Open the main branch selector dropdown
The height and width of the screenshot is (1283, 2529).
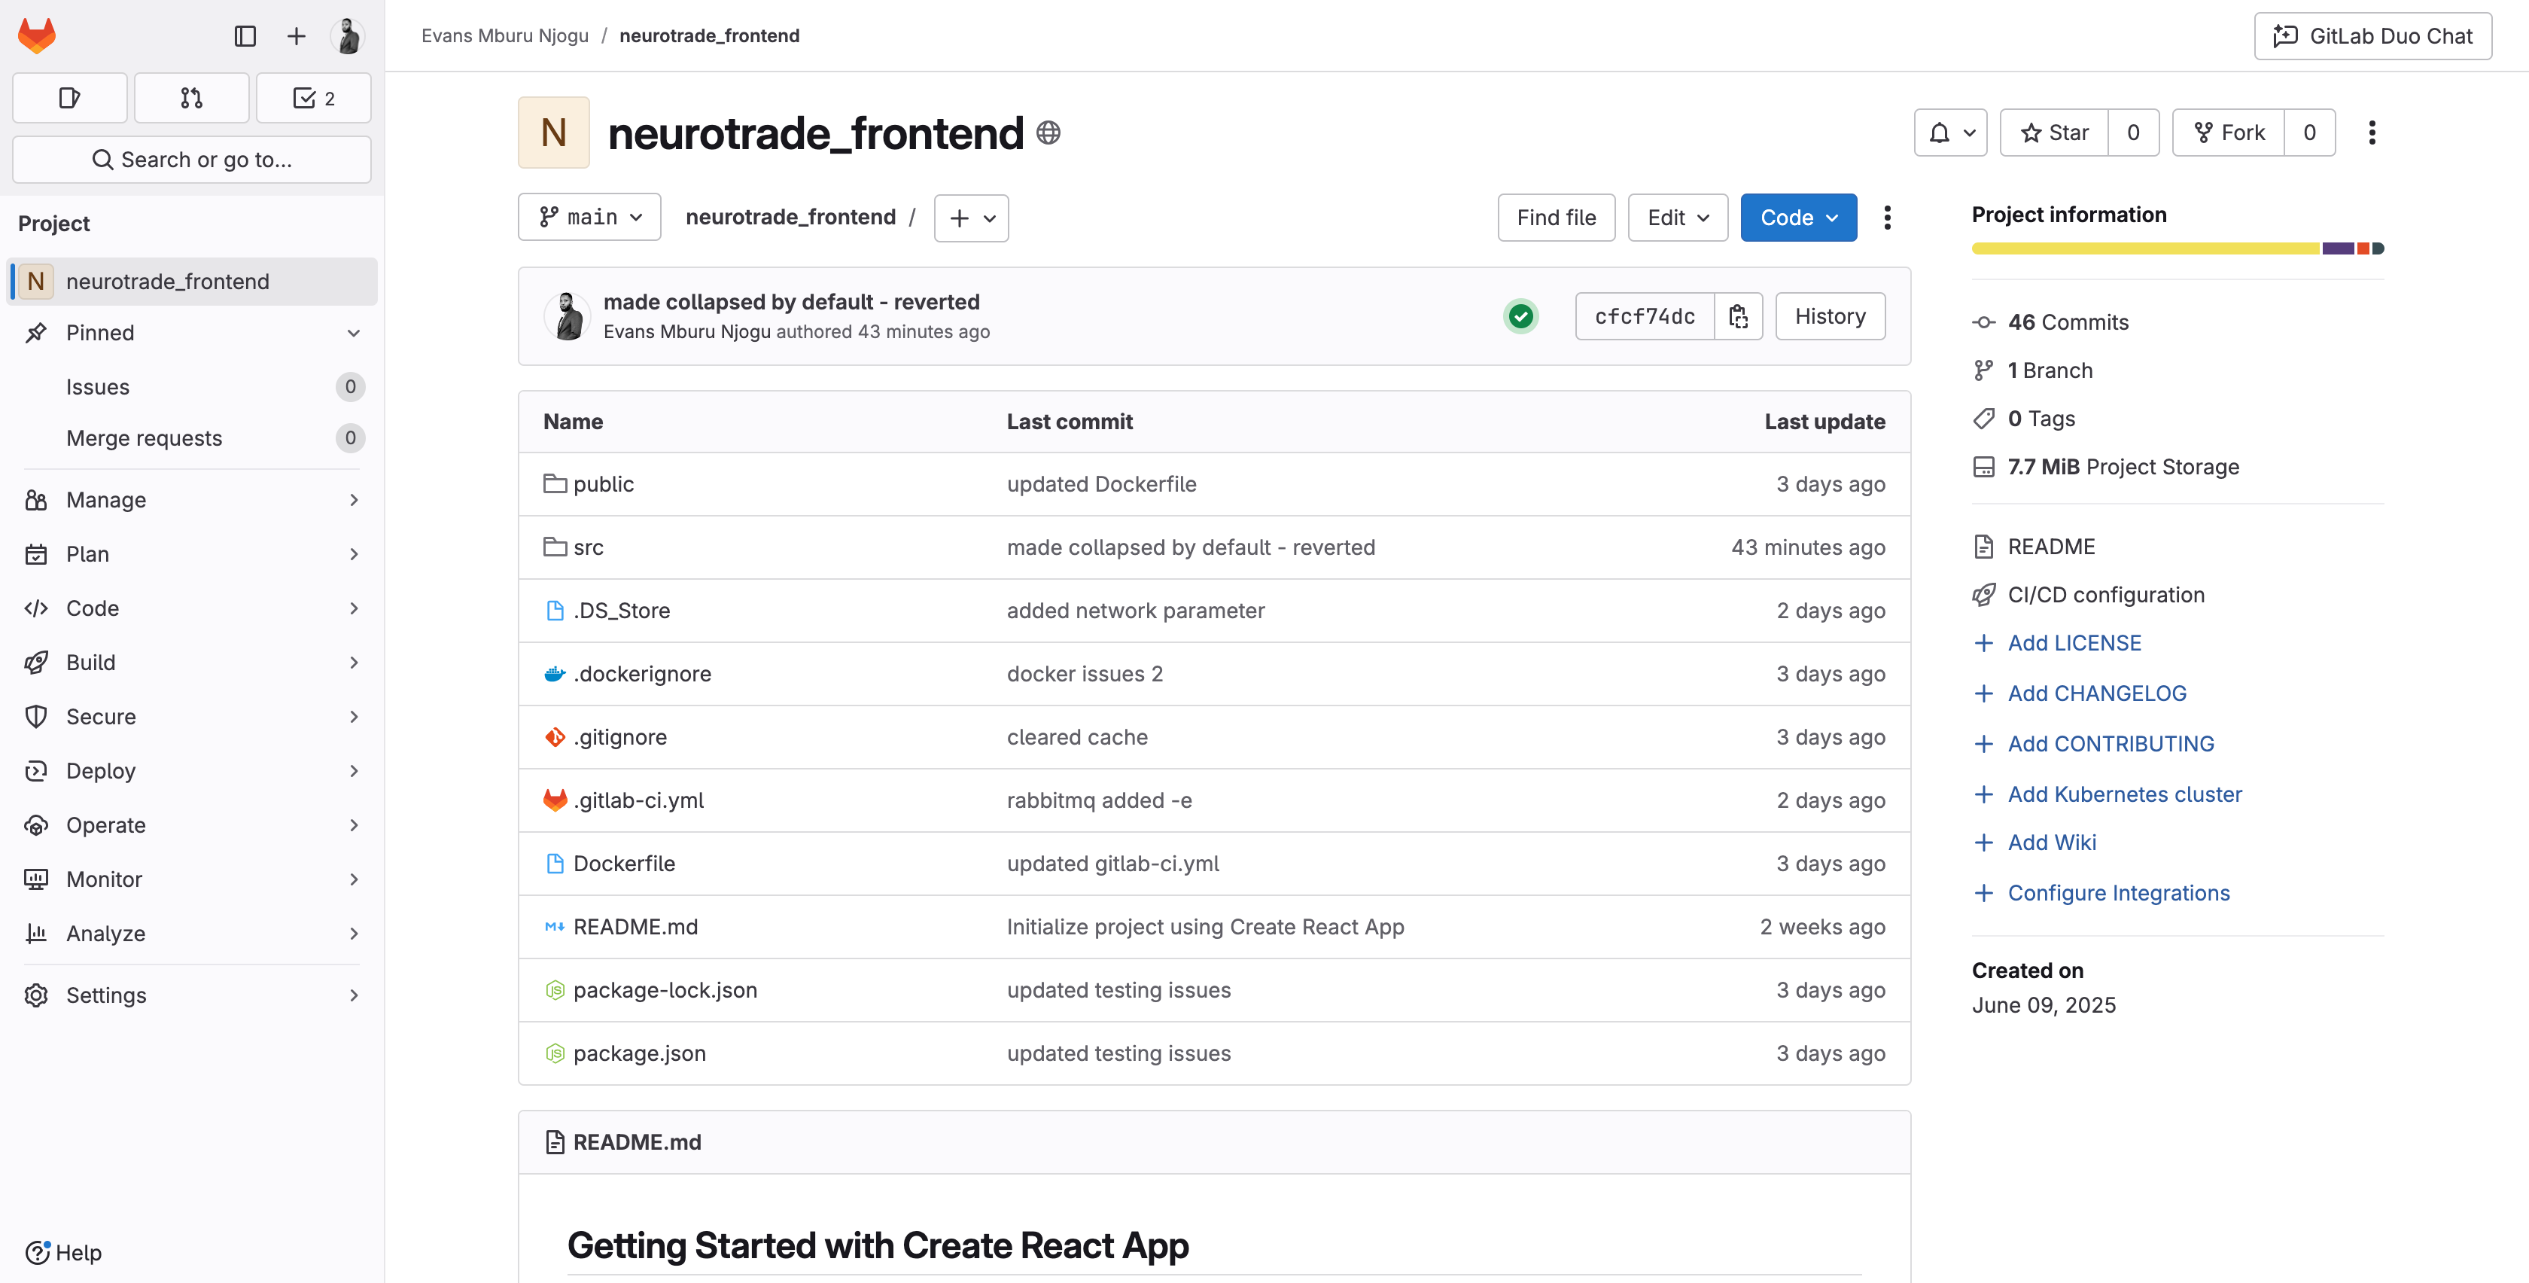click(589, 217)
